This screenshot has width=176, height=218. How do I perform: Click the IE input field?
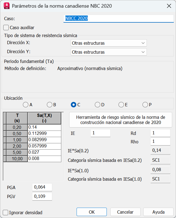(100, 133)
